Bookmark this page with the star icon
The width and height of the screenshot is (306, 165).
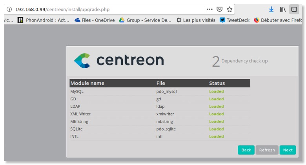[x=230, y=9]
